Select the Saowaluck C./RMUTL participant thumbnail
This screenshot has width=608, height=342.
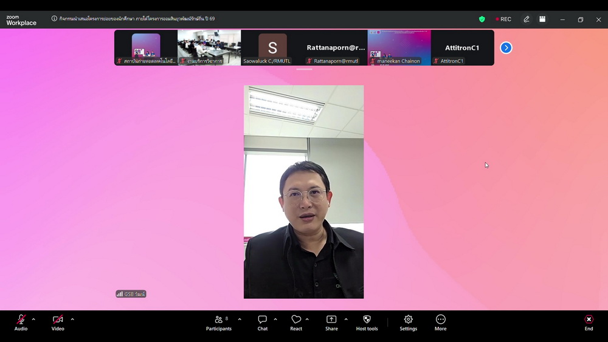[272, 47]
